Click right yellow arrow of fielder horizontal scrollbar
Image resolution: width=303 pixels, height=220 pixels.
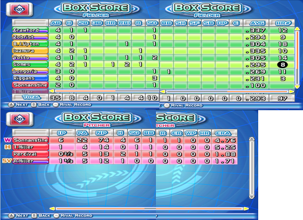(x=292, y=92)
